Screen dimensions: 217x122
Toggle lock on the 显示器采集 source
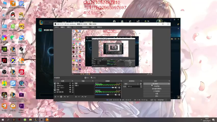(x=73, y=92)
